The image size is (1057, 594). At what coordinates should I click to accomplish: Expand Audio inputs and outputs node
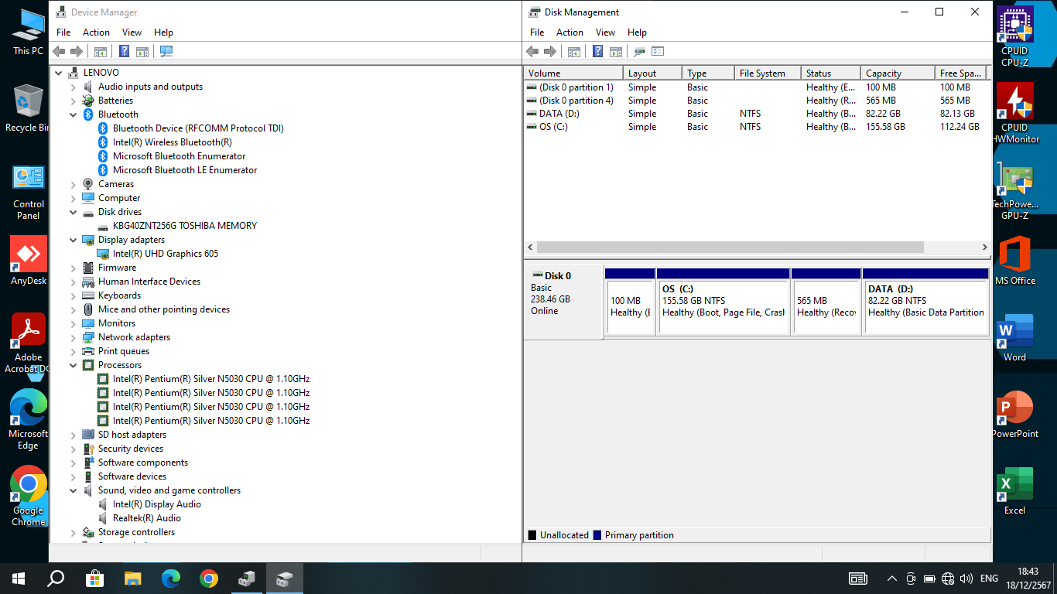(x=74, y=87)
